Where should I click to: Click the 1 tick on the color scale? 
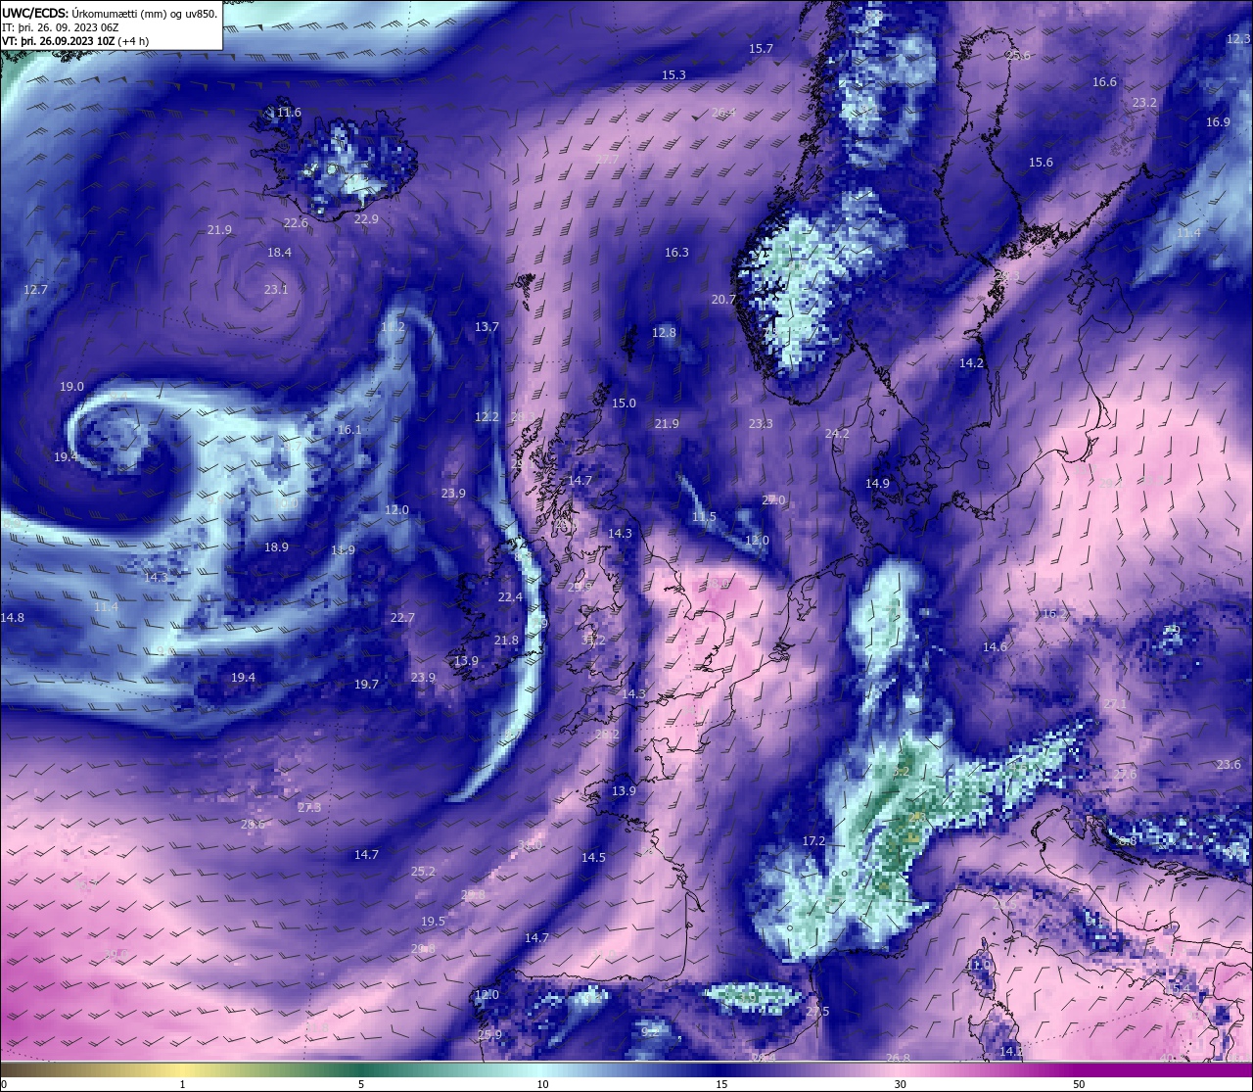(182, 1084)
